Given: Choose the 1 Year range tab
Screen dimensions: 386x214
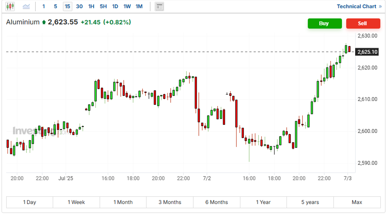Looking at the screenshot, I should click(263, 202).
